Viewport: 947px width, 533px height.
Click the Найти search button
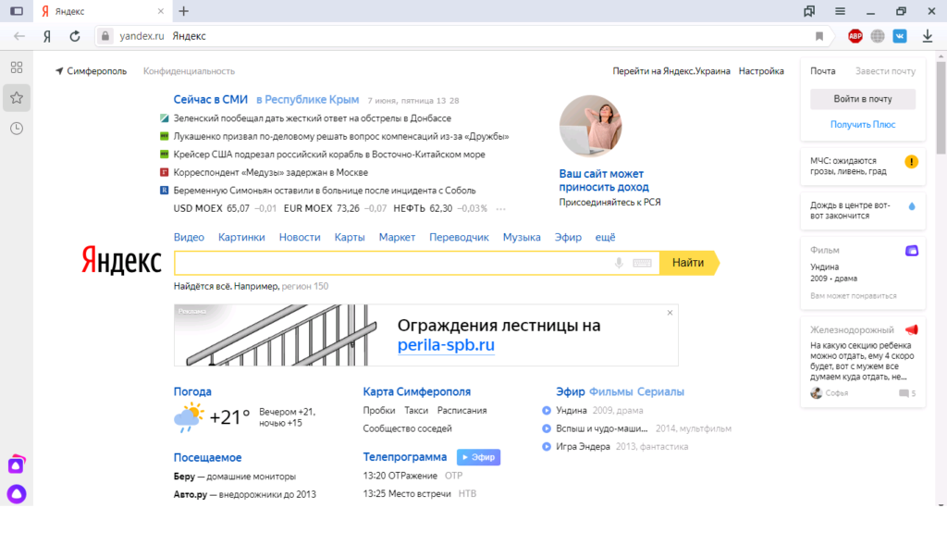(689, 263)
